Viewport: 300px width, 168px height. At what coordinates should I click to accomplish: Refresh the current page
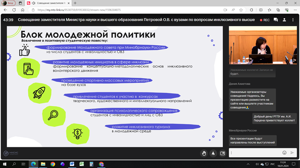pos(14,10)
